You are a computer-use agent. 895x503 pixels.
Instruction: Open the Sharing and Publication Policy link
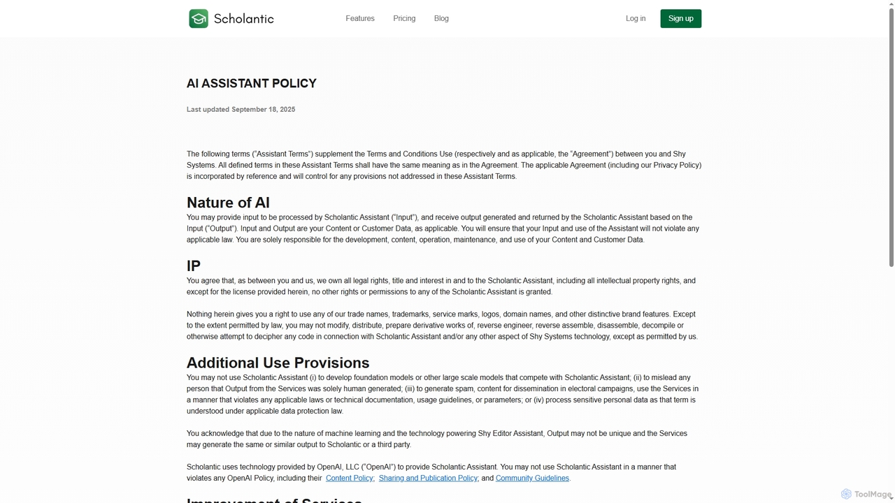point(428,478)
